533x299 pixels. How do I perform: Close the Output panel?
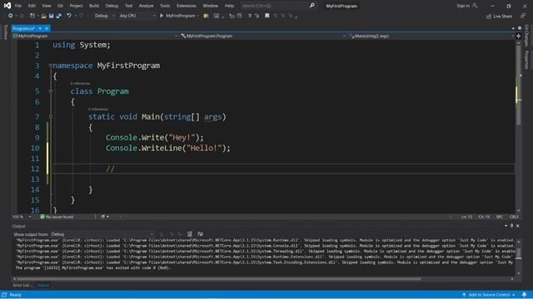pyautogui.click(x=518, y=226)
